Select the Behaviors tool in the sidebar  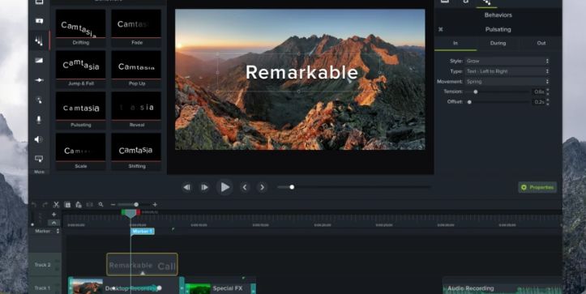39,40
